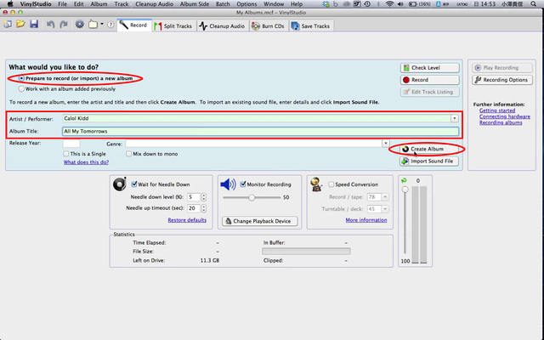Check the Mix down to mono option

click(x=127, y=154)
